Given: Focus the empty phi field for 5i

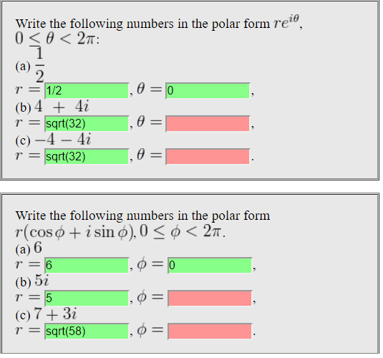Looking at the screenshot, I should pyautogui.click(x=210, y=298).
